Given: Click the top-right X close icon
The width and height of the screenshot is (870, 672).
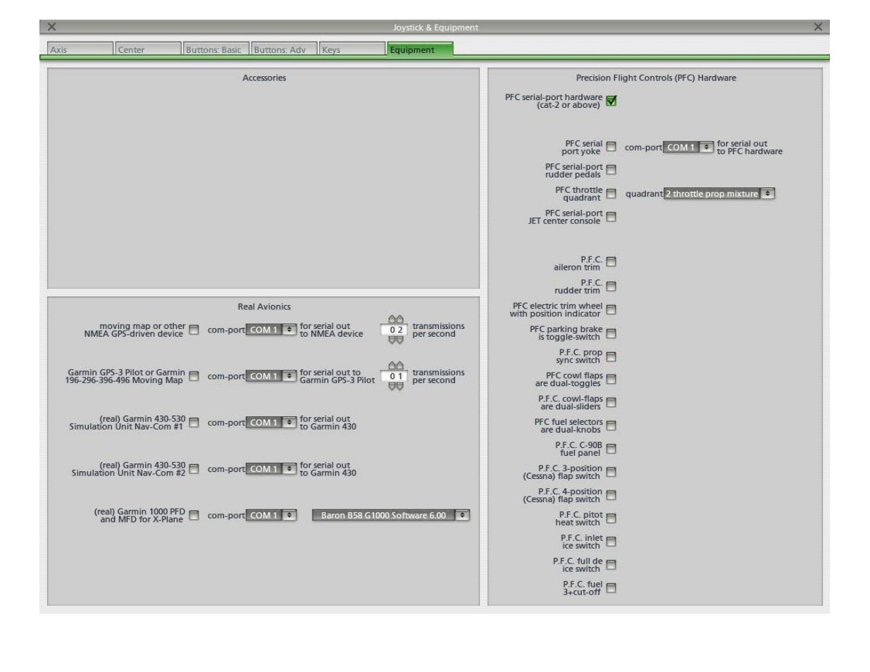Looking at the screenshot, I should coord(818,27).
